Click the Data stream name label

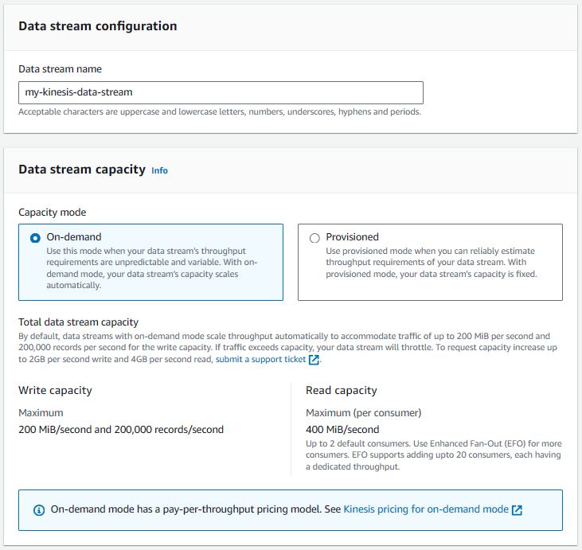[x=61, y=69]
